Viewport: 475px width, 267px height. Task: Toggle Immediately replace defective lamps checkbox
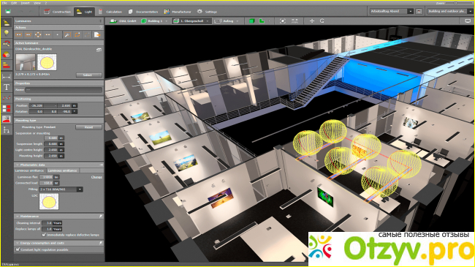[x=44, y=235]
